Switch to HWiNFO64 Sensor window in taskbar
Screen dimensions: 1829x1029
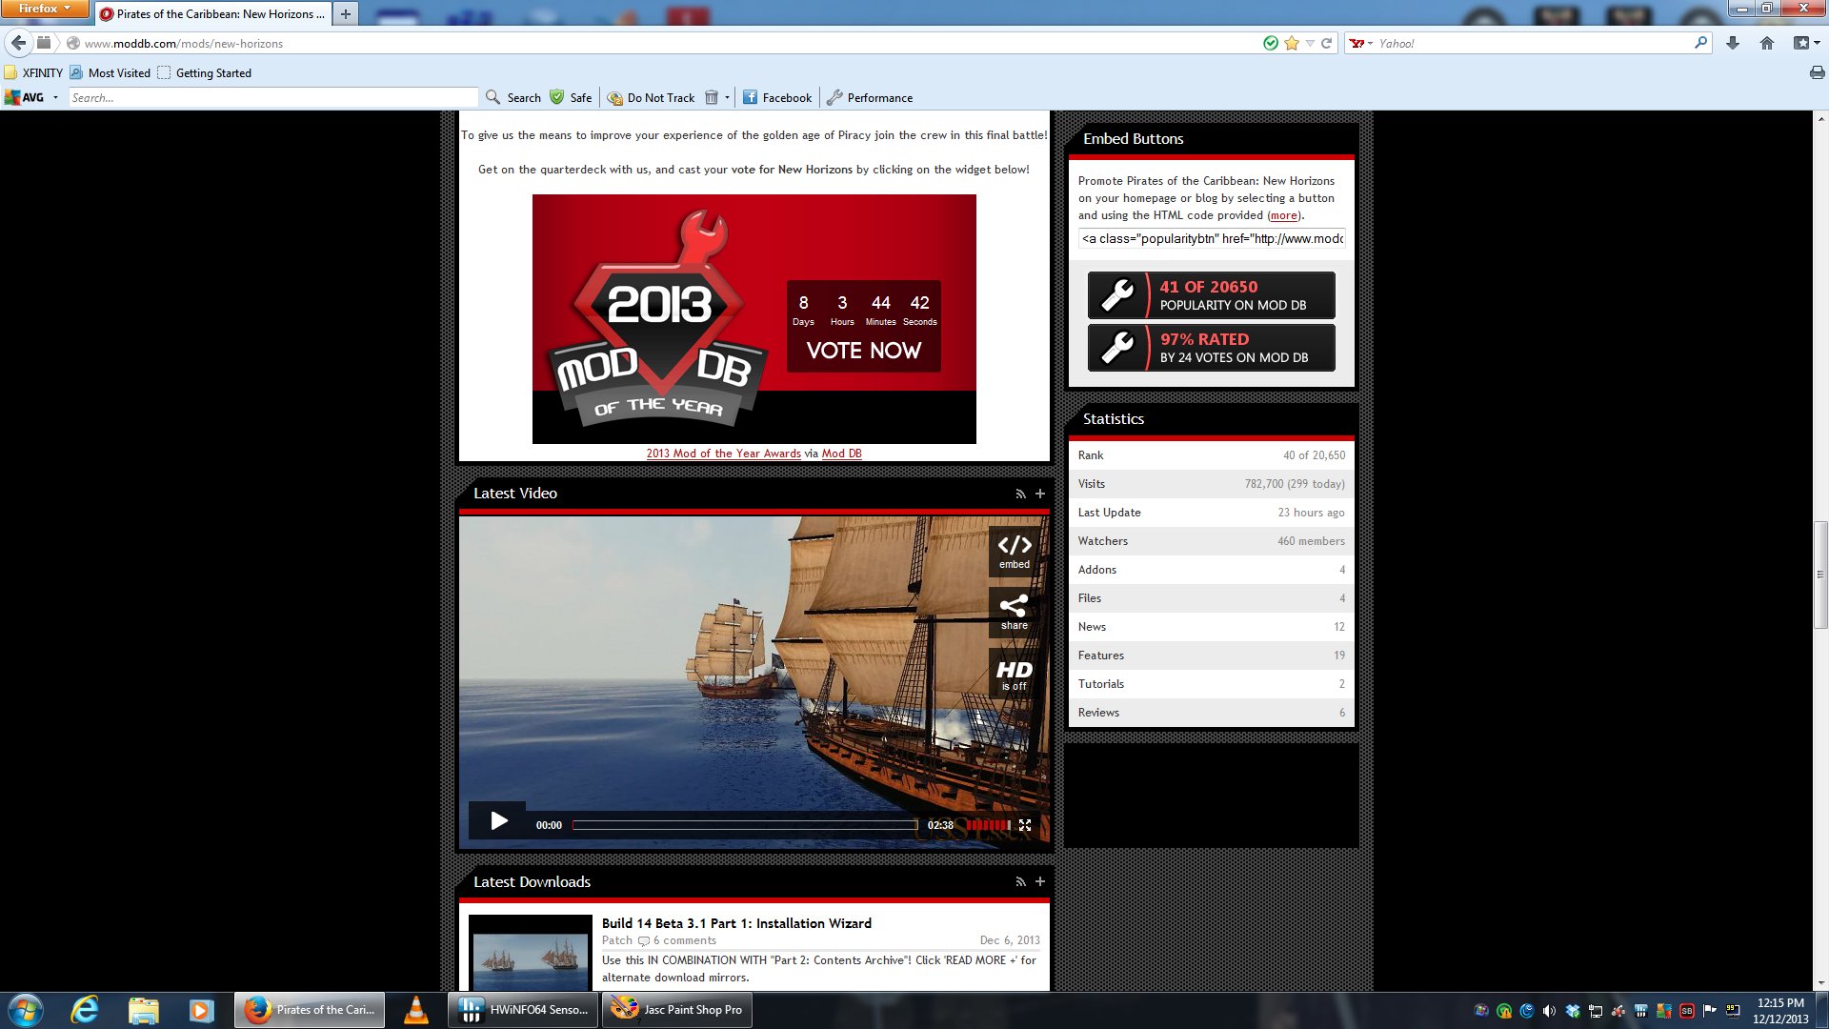click(523, 1010)
